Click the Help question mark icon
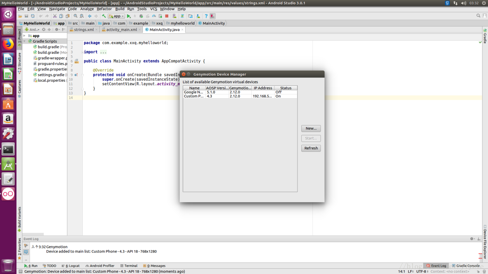Viewport: 488px width, 274px height. coord(206,16)
